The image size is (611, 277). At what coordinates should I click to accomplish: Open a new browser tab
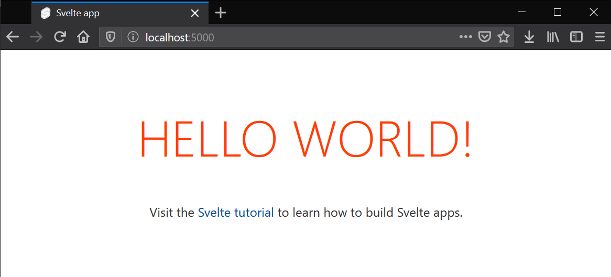click(221, 13)
